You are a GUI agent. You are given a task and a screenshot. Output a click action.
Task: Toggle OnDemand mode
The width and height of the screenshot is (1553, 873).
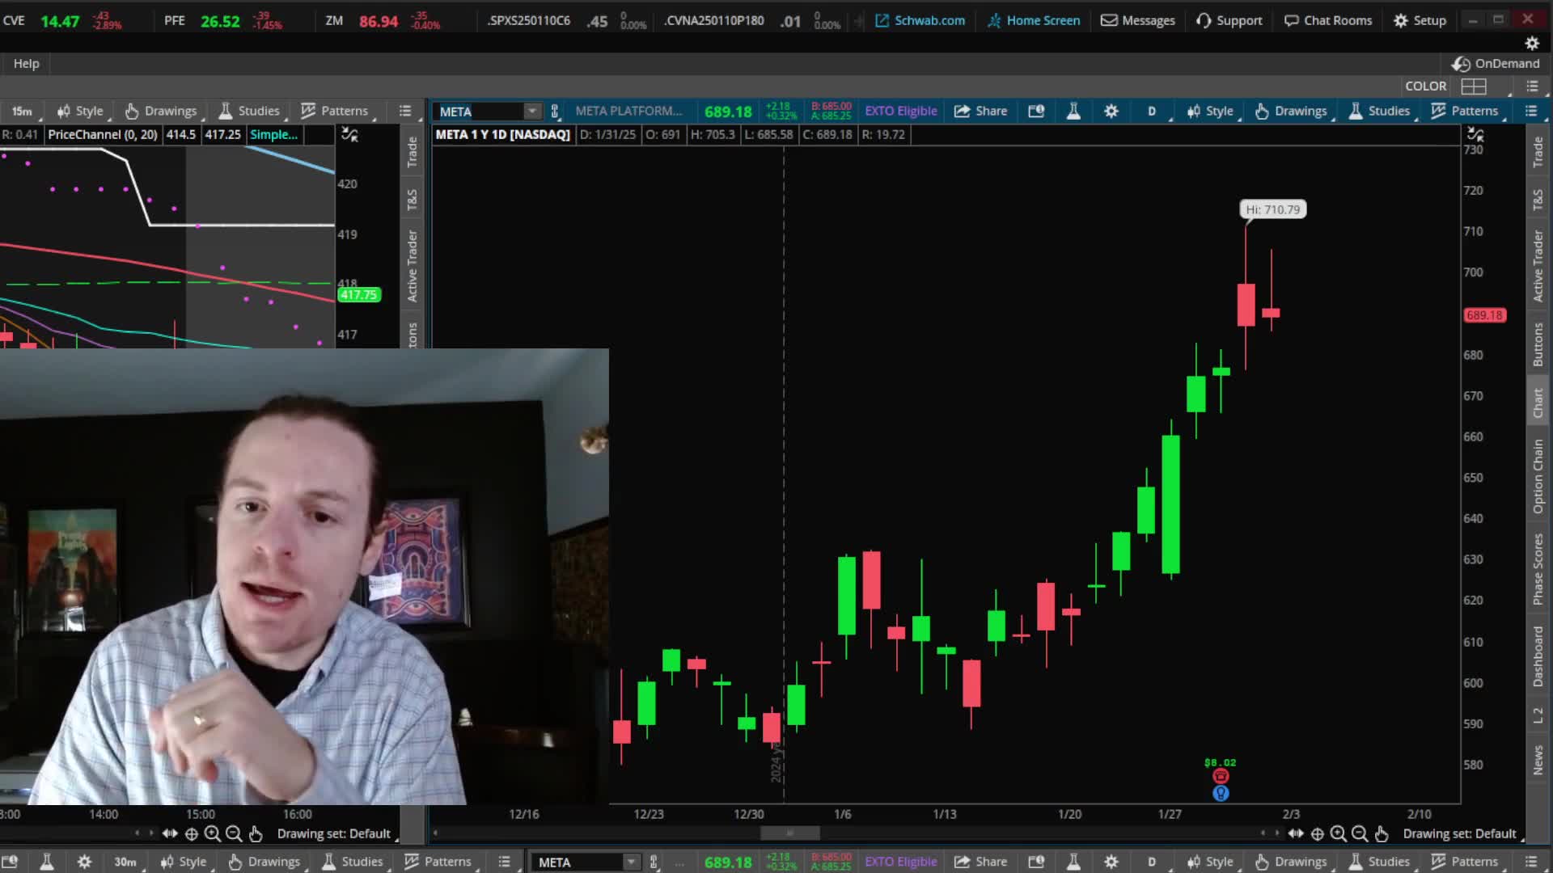(x=1496, y=63)
